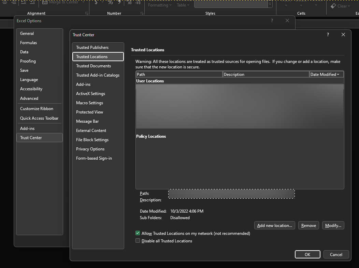Sort by the Date Modified column dropdown

(x=326, y=74)
